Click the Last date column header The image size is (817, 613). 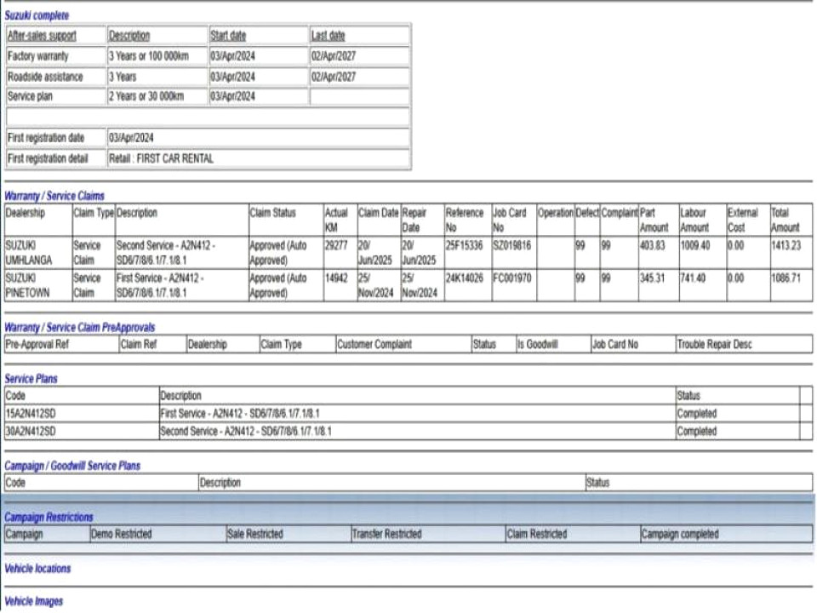(329, 36)
